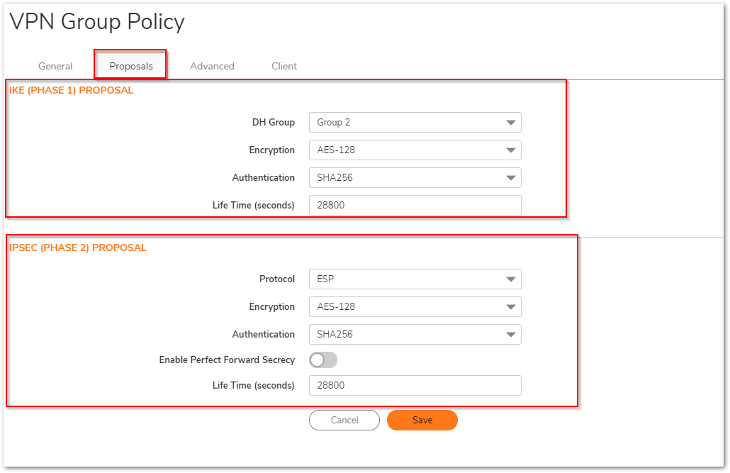Click the Enable Perfect Forward Secrecy label
730x473 pixels.
click(227, 360)
